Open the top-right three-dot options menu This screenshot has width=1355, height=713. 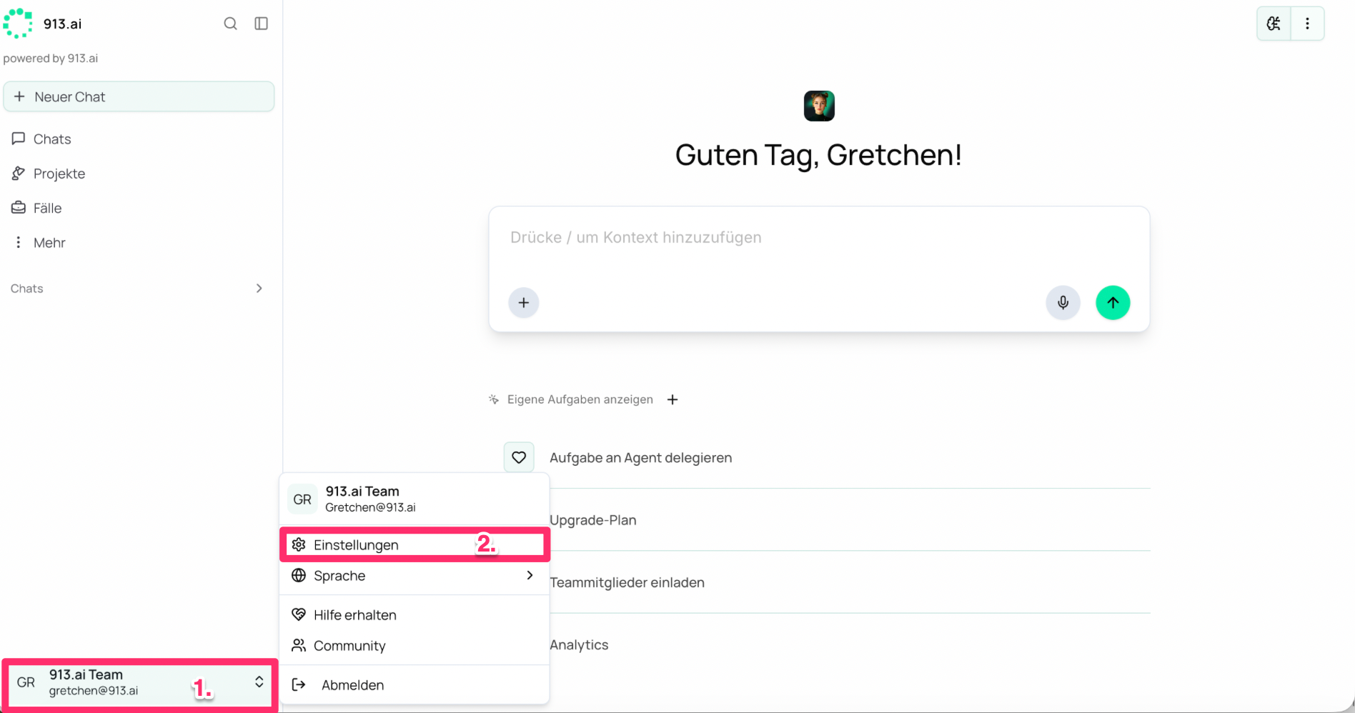[x=1307, y=24]
